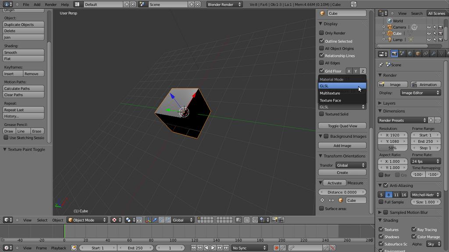Toggle the snap magnet icon

click(x=255, y=220)
